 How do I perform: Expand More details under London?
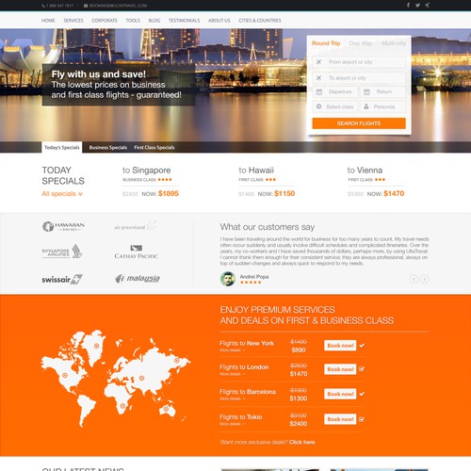click(233, 374)
